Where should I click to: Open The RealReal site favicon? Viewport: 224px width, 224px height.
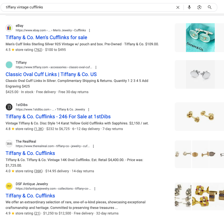(9, 143)
